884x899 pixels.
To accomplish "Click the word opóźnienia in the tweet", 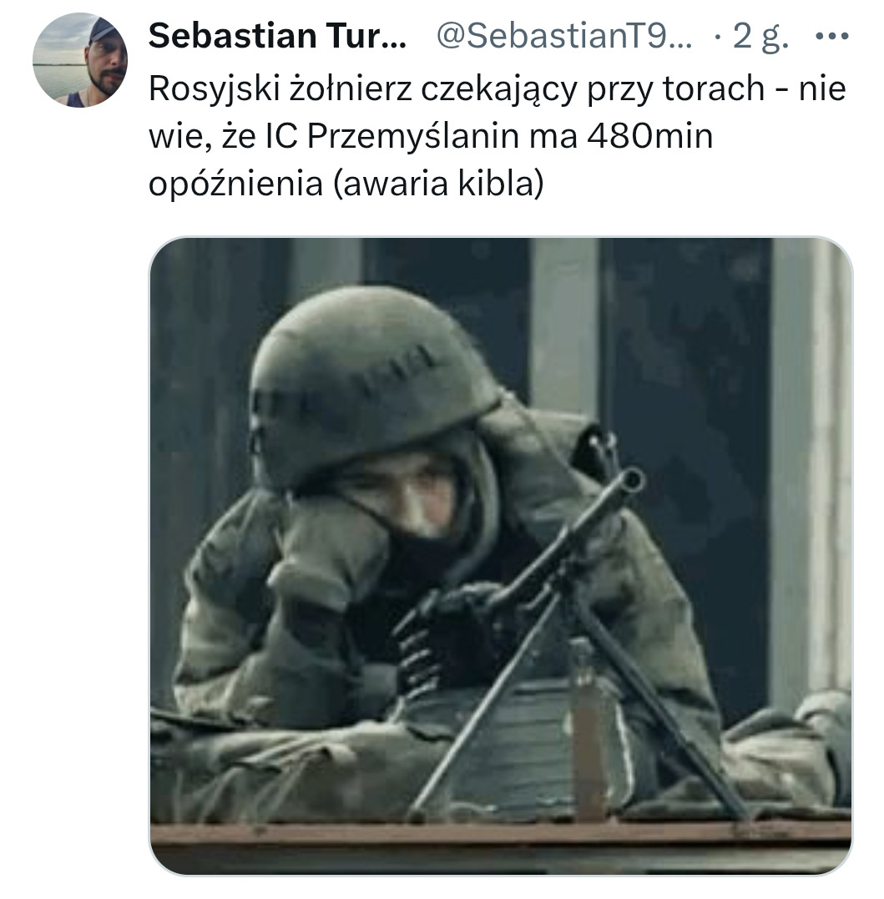I will click(235, 184).
